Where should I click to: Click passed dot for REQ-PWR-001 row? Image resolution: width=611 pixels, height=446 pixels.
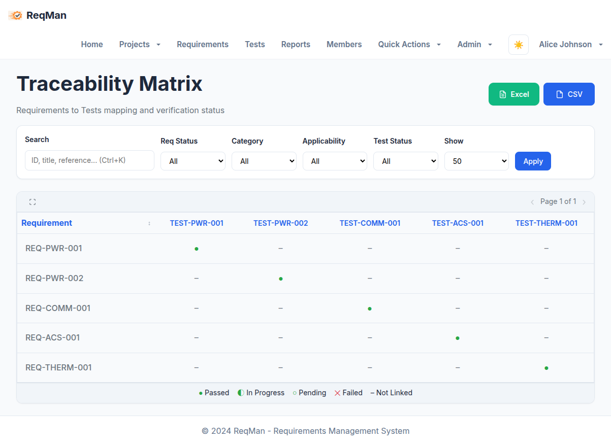point(197,249)
